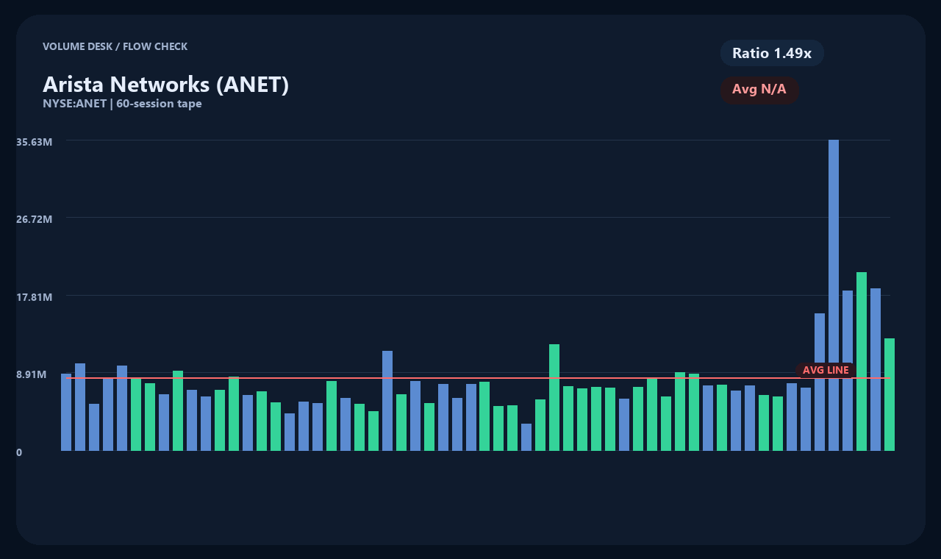Click the Avg N/A badge
This screenshot has width=941, height=559.
[x=759, y=90]
